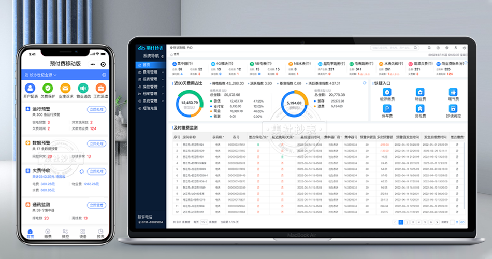Tap the 欠费保护 green shield icon
The height and width of the screenshot is (259, 492).
(48, 89)
